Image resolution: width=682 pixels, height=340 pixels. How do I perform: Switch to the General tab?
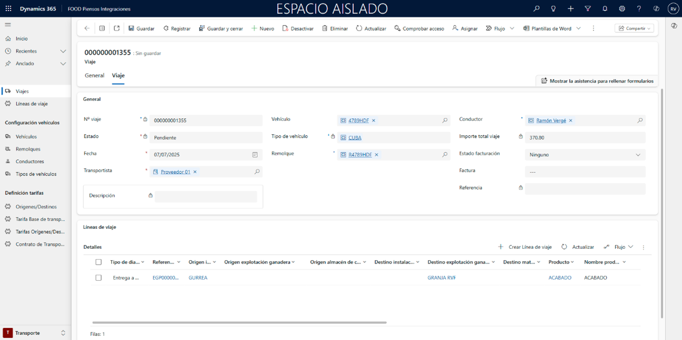[x=95, y=76]
